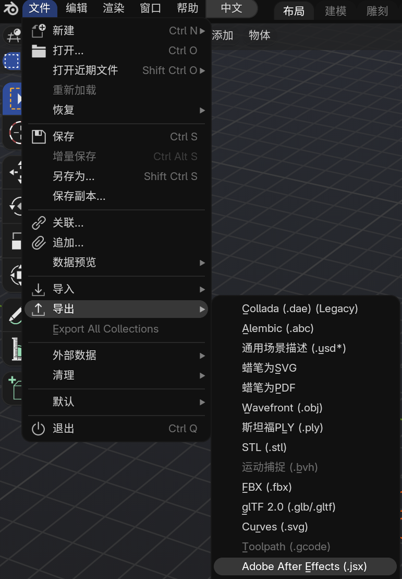Image resolution: width=402 pixels, height=579 pixels.
Task: Click the 打开 folder icon
Action: (x=39, y=51)
